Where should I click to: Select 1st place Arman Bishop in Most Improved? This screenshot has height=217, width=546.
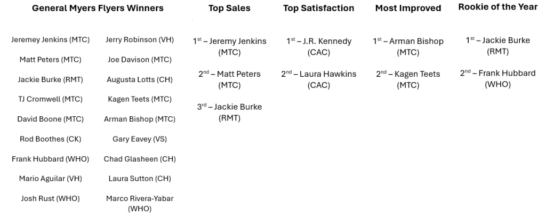[408, 47]
